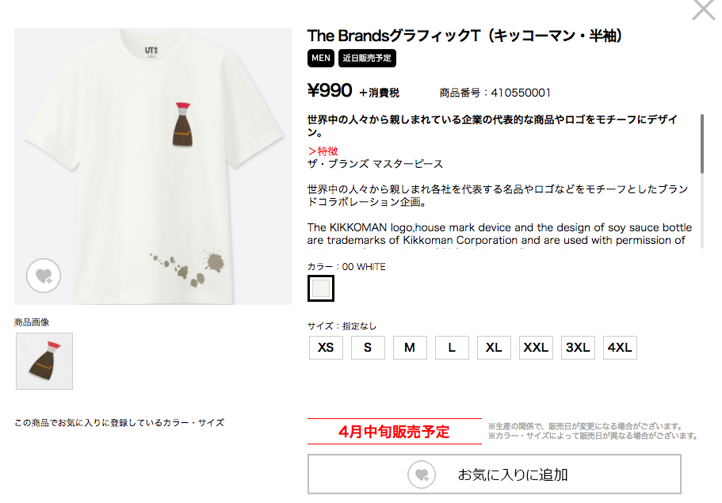Viewport: 722px width, 503px height.
Task: Choose the 00 WHITE color swatch
Action: [321, 288]
